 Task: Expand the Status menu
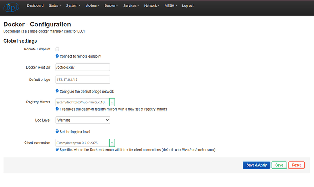(55, 6)
